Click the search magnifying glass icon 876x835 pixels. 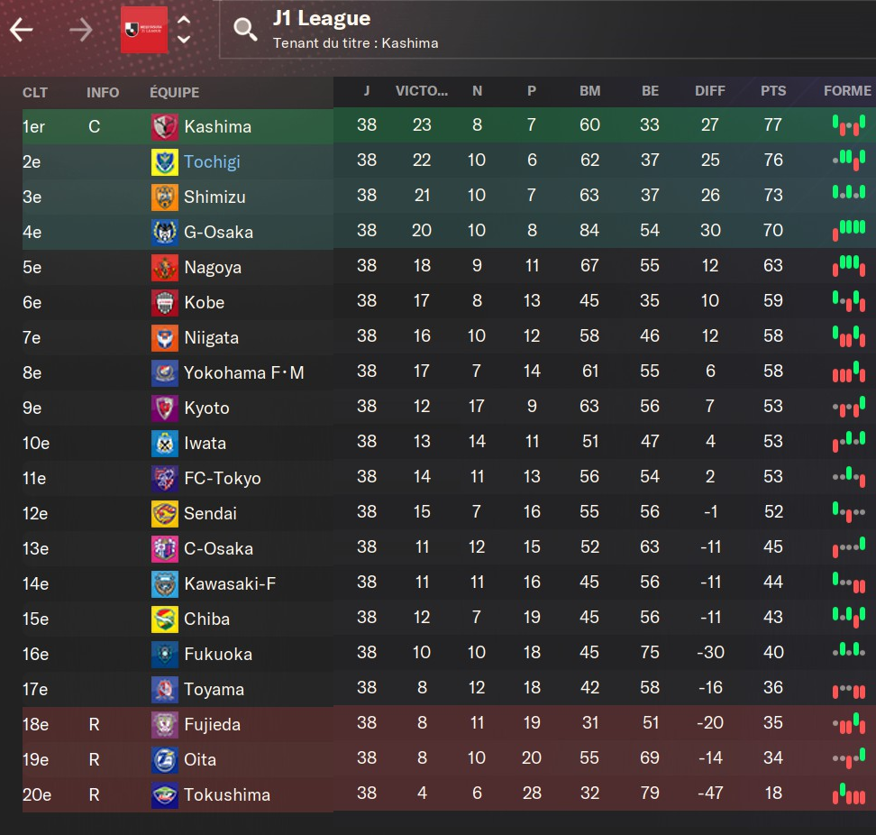coord(245,30)
